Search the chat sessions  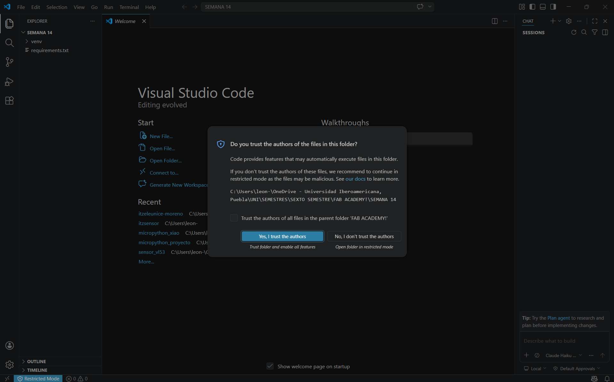[584, 32]
